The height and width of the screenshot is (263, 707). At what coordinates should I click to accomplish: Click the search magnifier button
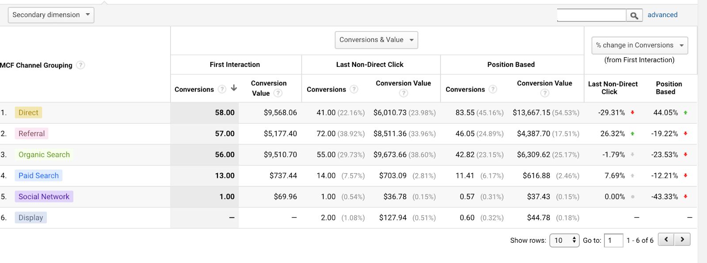pos(634,15)
